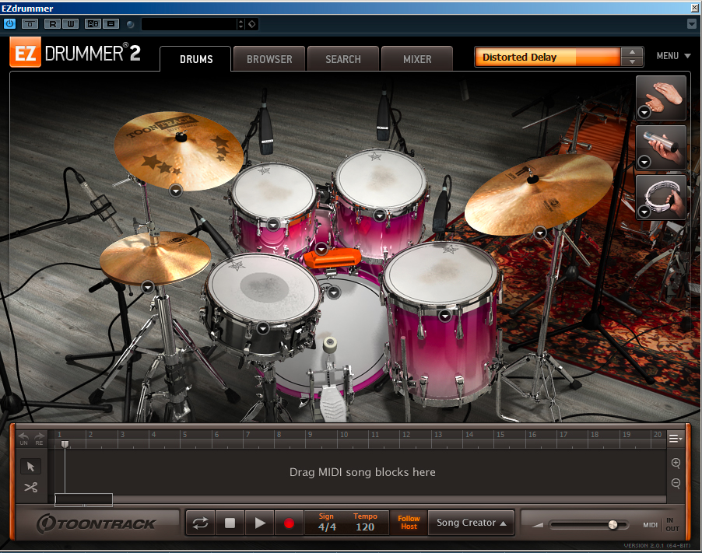Open the MENU dropdown
The height and width of the screenshot is (553, 702).
click(x=673, y=56)
